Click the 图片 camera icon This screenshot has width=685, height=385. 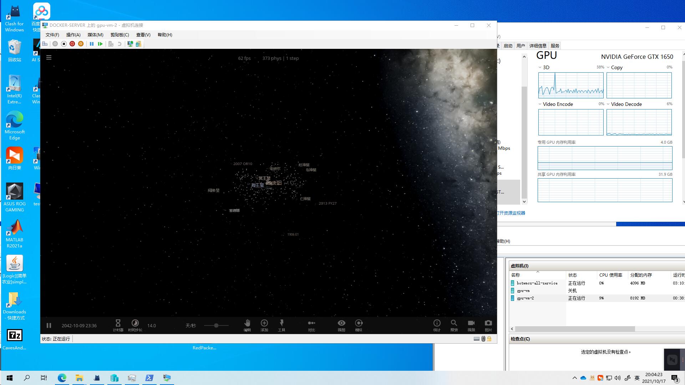click(x=488, y=323)
